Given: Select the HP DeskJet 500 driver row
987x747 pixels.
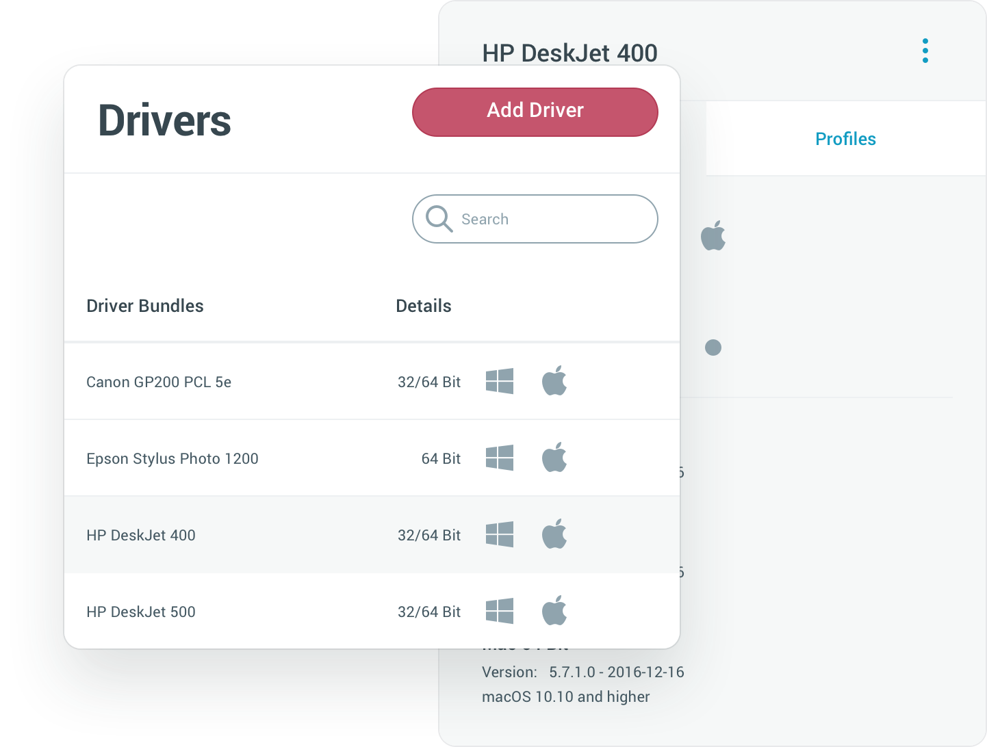Looking at the screenshot, I should coord(372,612).
